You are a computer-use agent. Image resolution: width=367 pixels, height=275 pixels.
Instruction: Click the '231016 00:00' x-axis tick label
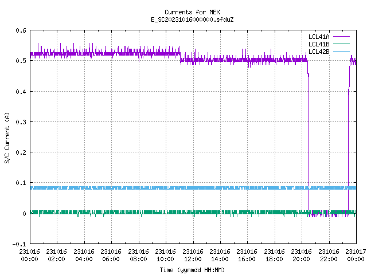pos(29,256)
